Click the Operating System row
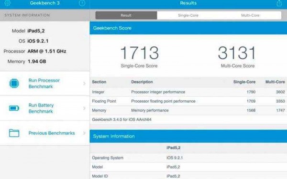Image resolution: width=287 pixels, height=179 pixels. pyautogui.click(x=188, y=158)
